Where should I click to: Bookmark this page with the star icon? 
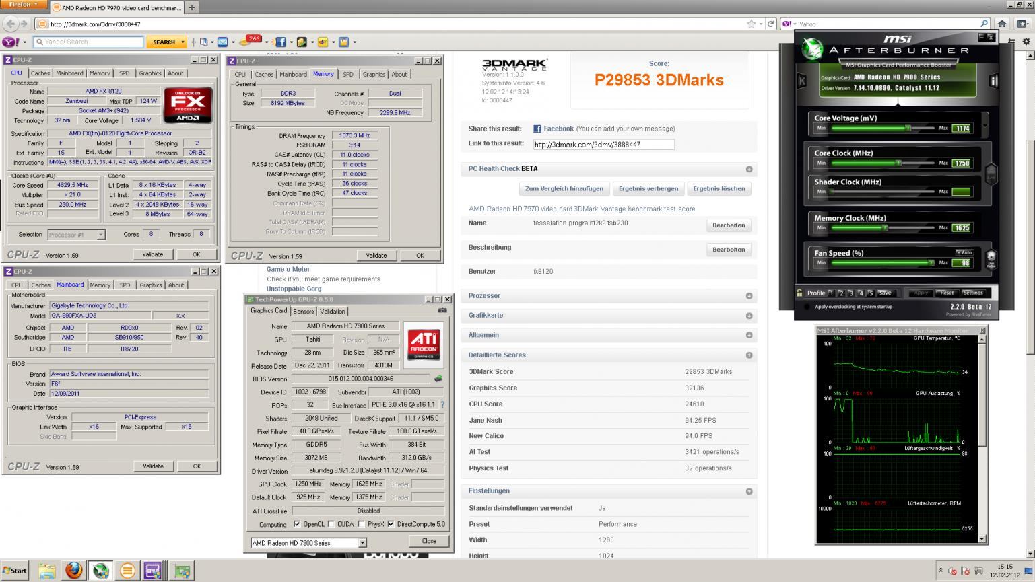point(751,24)
